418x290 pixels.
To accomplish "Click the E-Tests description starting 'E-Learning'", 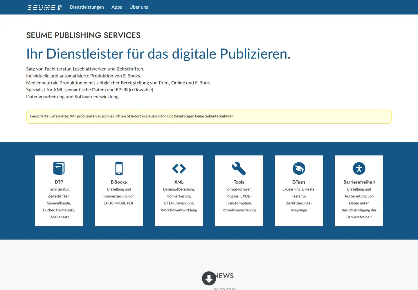I will click(x=299, y=200).
